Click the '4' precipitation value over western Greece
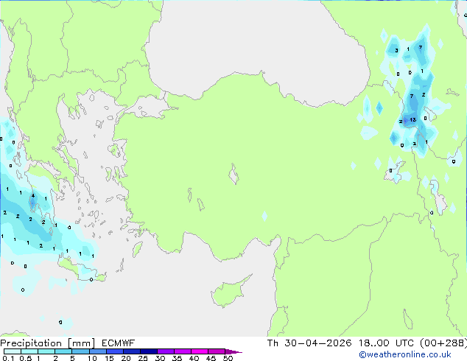Screen dimensions: 467x361 tap(33, 196)
